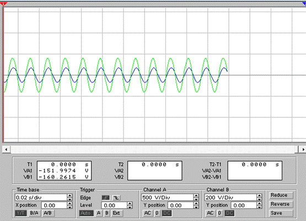Set trigger mode to Auto

(86, 213)
